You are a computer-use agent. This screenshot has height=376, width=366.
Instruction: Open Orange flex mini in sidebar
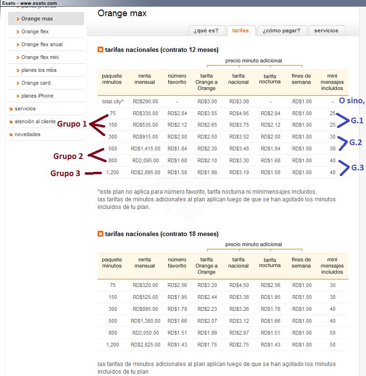click(40, 57)
